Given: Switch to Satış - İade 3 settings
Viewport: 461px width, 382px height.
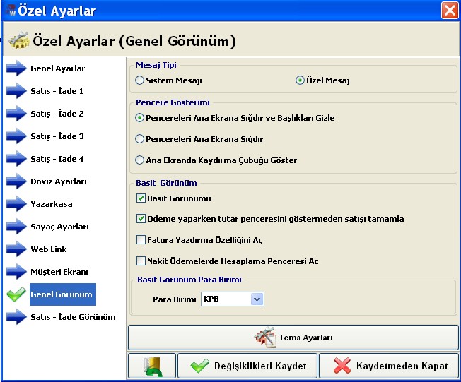Looking at the screenshot, I should (57, 136).
